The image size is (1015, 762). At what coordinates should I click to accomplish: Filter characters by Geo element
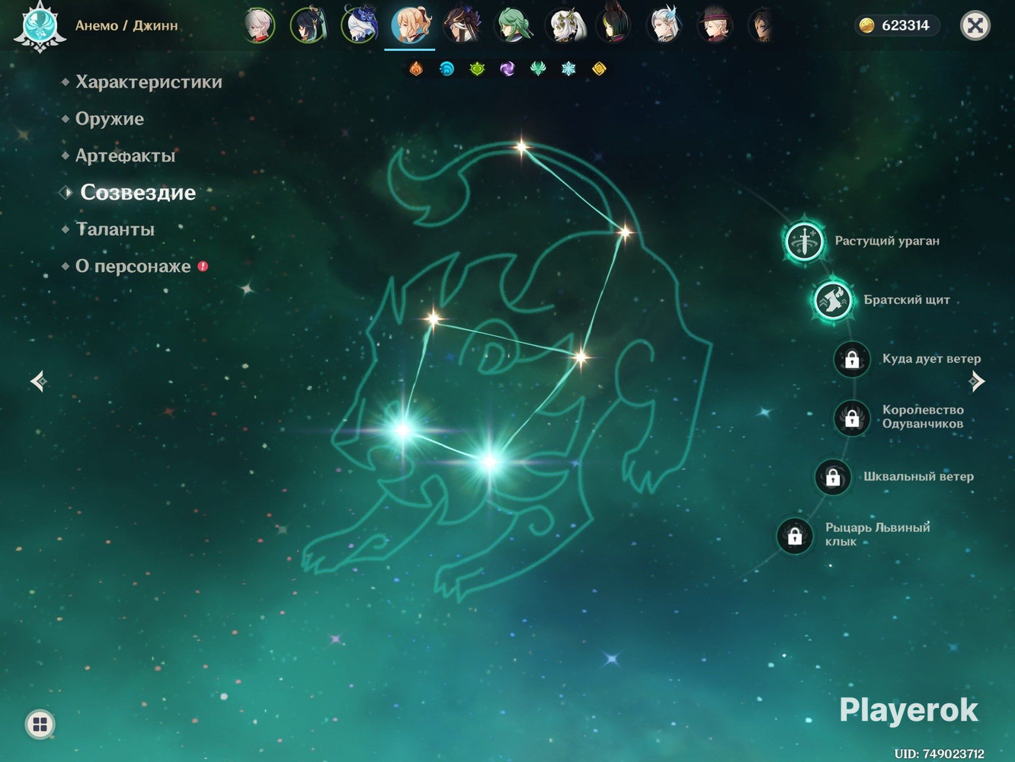[599, 69]
